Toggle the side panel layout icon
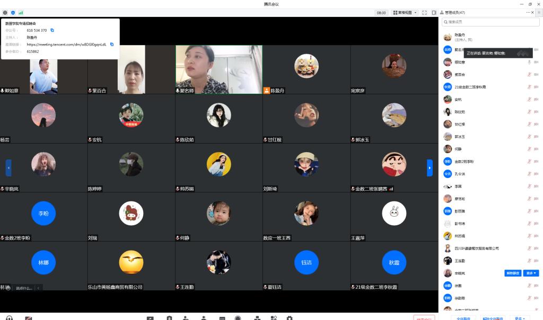The image size is (543, 320). [434, 12]
